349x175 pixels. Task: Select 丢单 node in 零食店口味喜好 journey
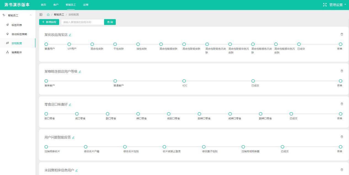pos(341,114)
